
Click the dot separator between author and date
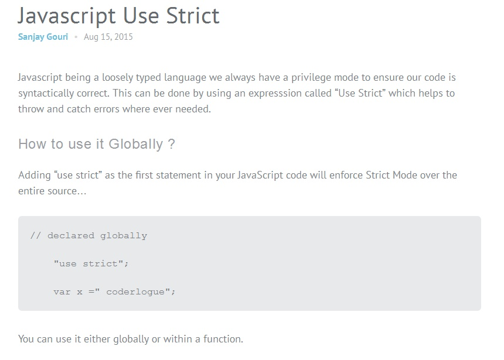[76, 37]
